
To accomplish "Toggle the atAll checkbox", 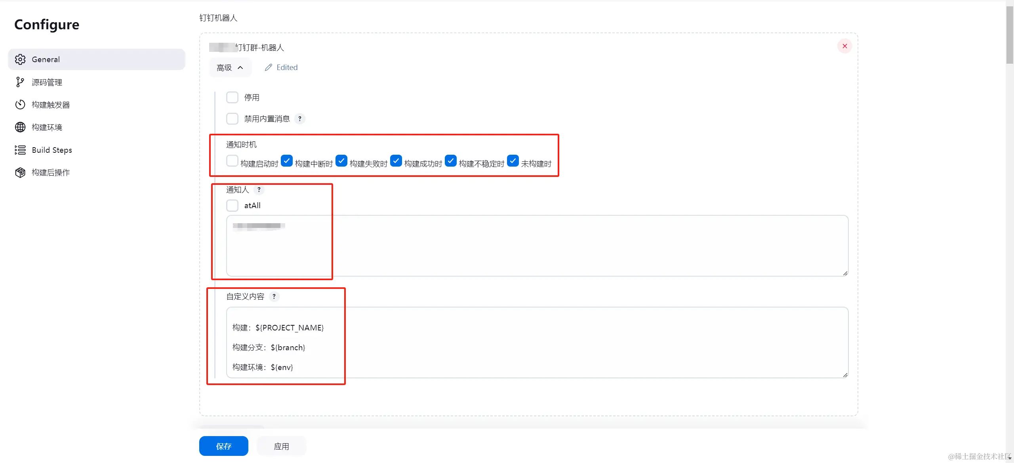I will click(232, 205).
